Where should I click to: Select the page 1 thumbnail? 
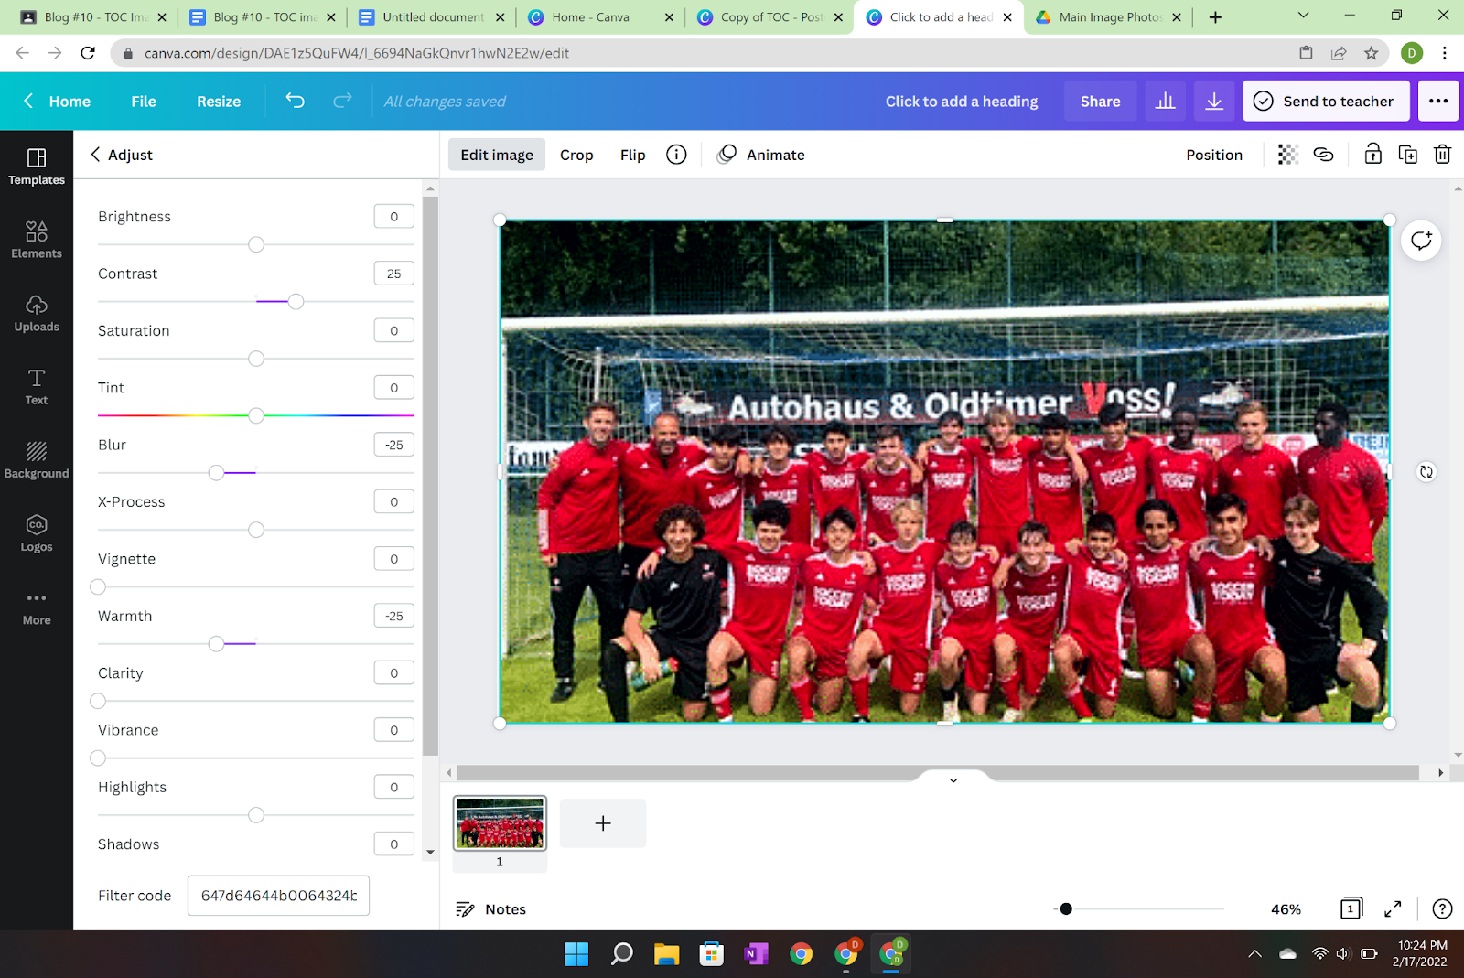click(500, 822)
